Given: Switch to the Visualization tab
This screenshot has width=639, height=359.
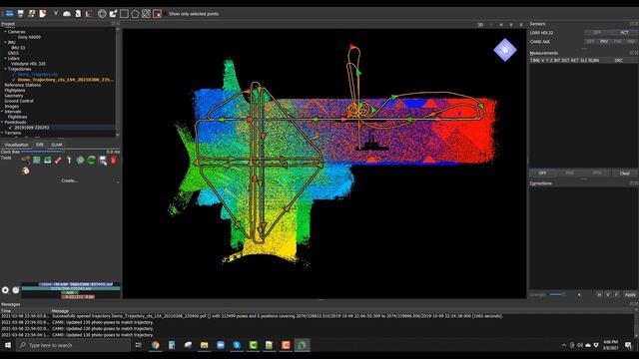Looking at the screenshot, I should pos(16,145).
